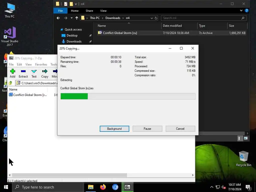
Task: Select Conflict Global Storm [ru] archive in Explorer
Action: [171, 33]
